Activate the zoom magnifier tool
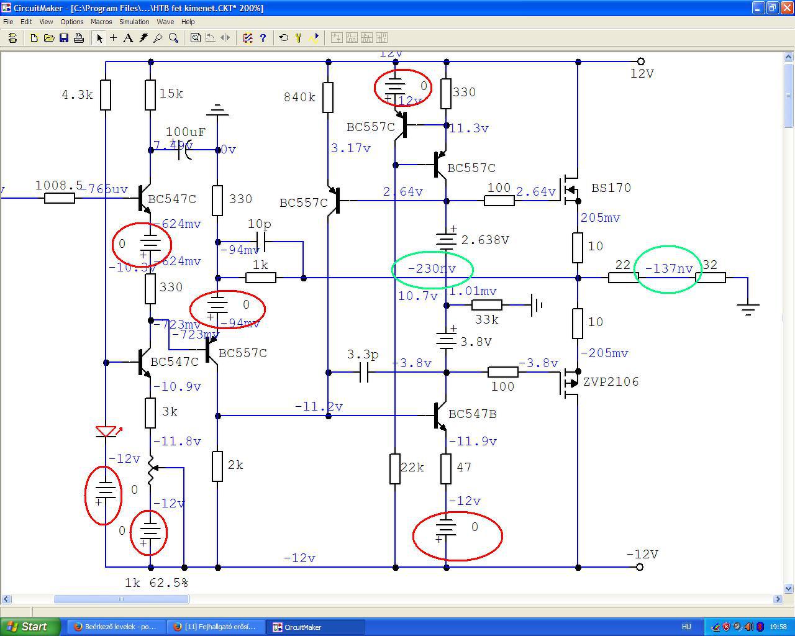 tap(174, 38)
